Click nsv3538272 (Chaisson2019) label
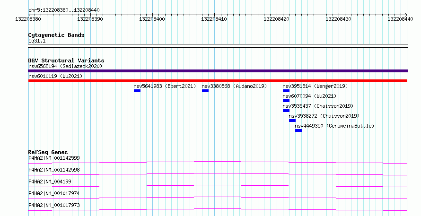The width and height of the screenshot is (421, 216). coord(325,116)
